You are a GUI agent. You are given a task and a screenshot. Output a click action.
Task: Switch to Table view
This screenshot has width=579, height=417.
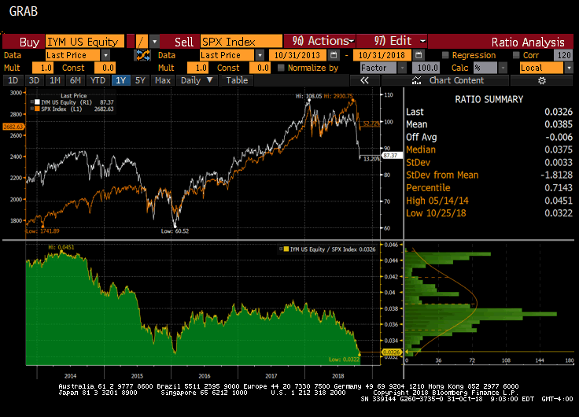pyautogui.click(x=237, y=80)
